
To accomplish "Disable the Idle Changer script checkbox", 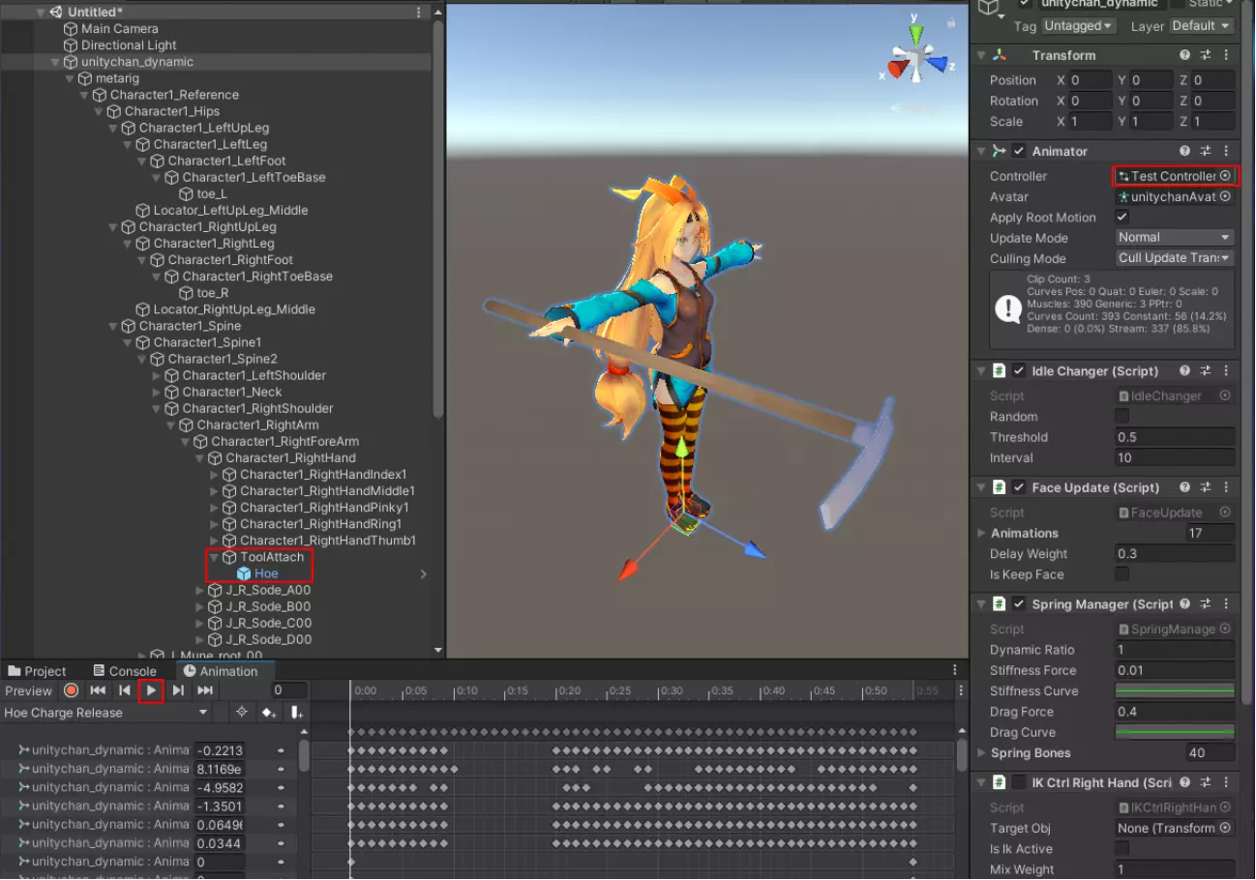I will coord(1019,370).
